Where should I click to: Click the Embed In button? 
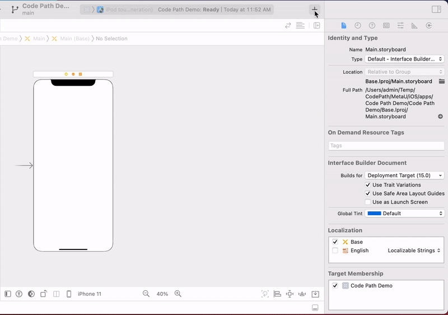315,294
